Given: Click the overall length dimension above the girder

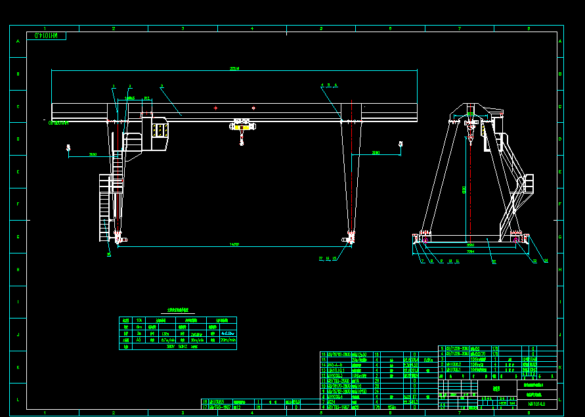Looking at the screenshot, I should click(234, 69).
